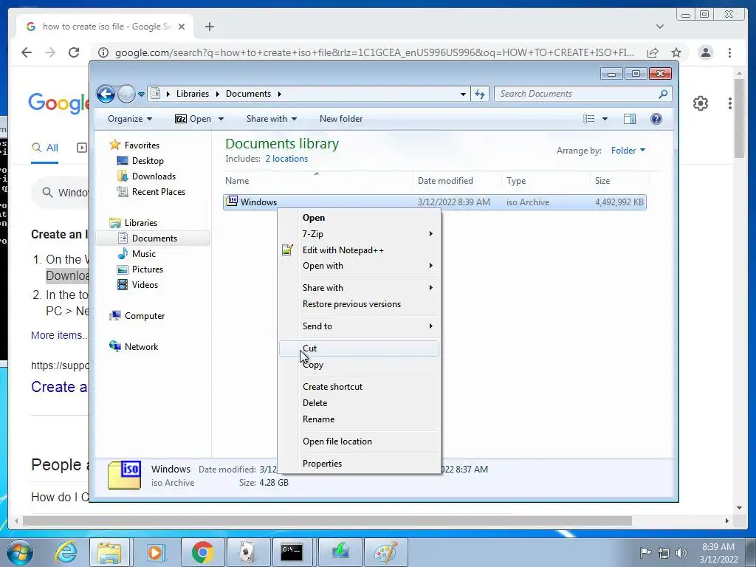Close the 'how to create iso file' tab
Screen dimensions: 756x567
tap(182, 27)
